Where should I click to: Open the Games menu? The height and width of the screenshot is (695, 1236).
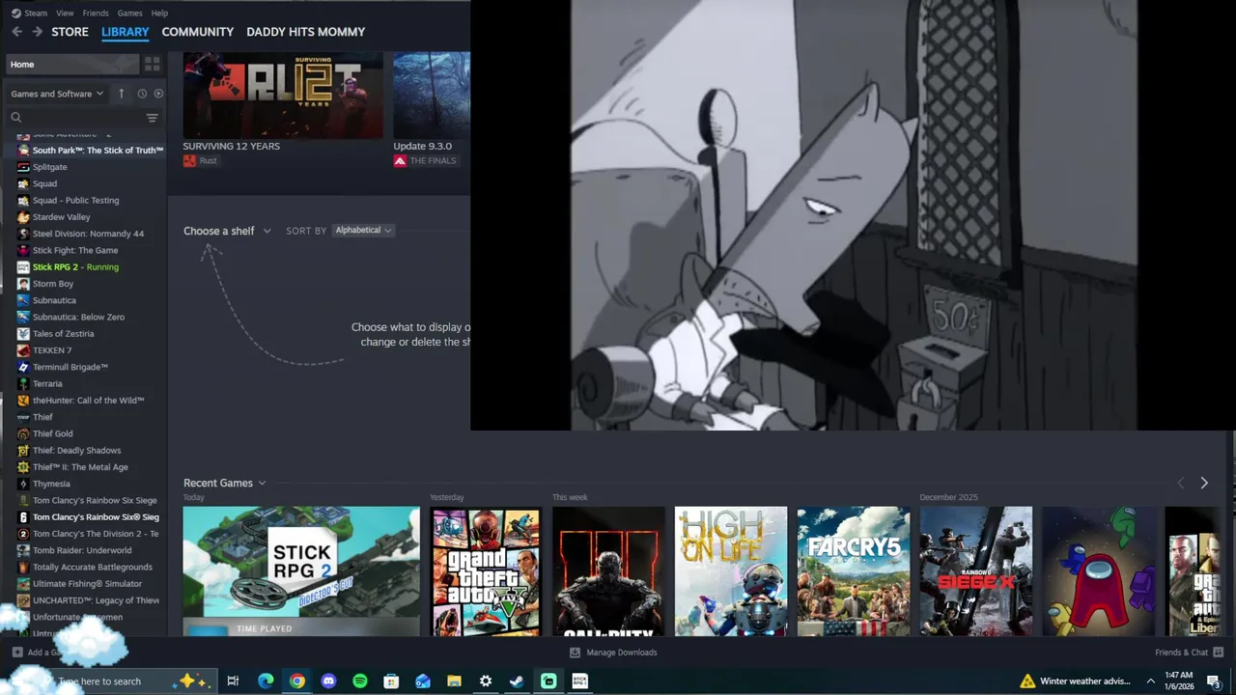coord(129,13)
